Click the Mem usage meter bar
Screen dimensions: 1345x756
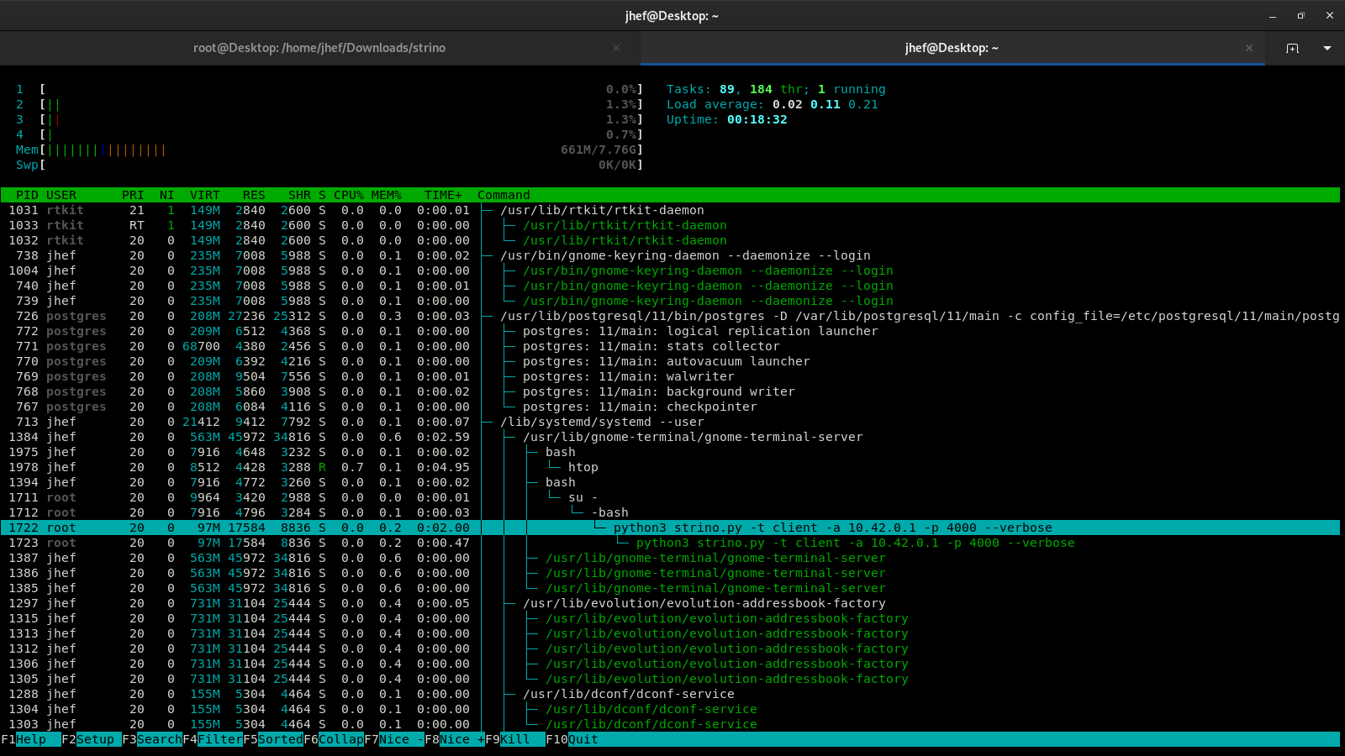point(329,150)
